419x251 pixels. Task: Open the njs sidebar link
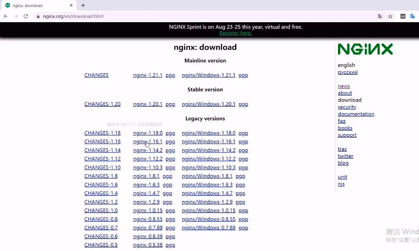341,184
